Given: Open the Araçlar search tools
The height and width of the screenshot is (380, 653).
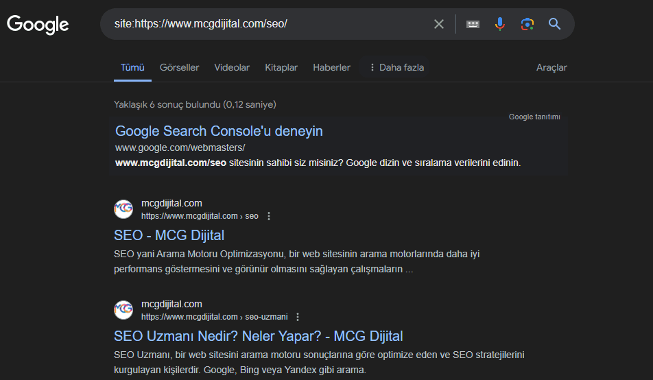Looking at the screenshot, I should [x=551, y=67].
